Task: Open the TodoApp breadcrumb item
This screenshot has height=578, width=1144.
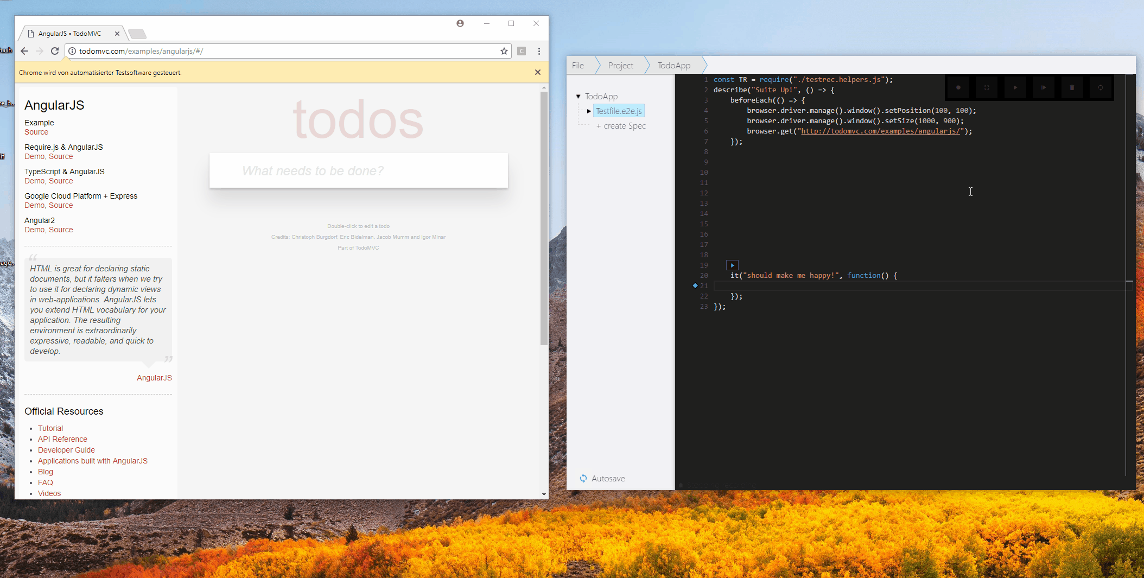Action: click(x=674, y=65)
